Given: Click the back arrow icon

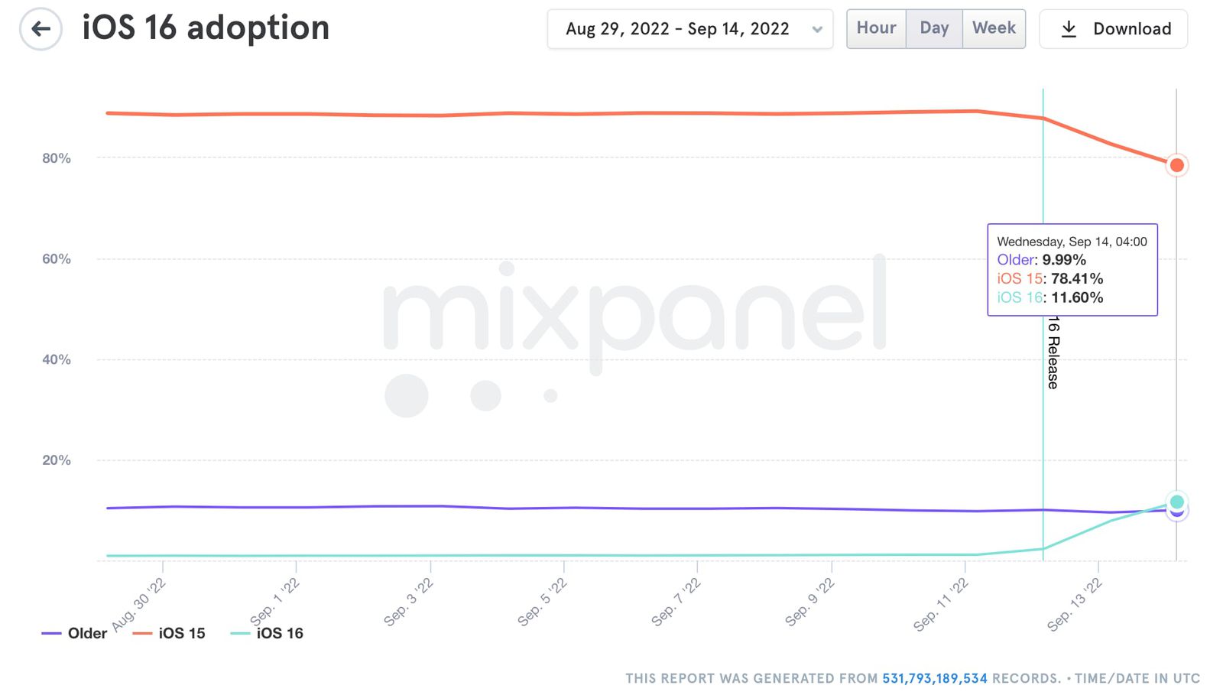Looking at the screenshot, I should [x=41, y=29].
